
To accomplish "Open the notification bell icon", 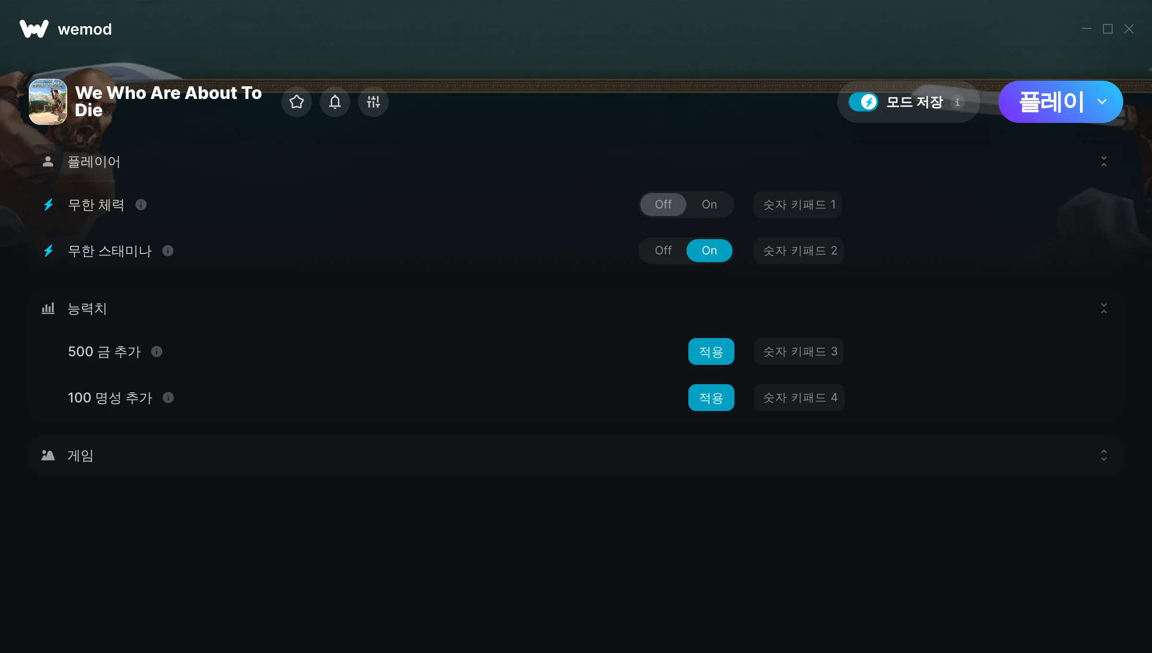I will (x=335, y=102).
